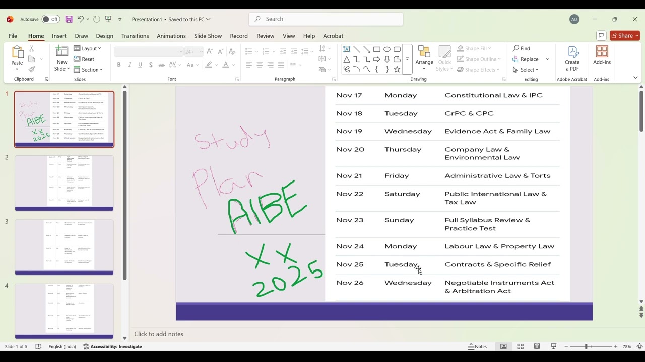Open the Add-ins icon
The image size is (645, 362).
[602, 52]
